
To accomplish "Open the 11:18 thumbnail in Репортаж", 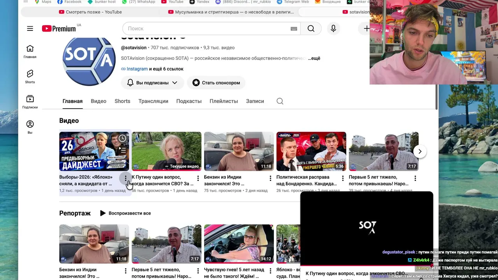I will [x=94, y=244].
